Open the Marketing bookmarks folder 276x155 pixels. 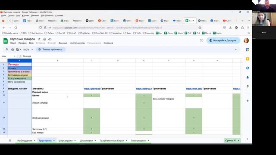point(116,33)
